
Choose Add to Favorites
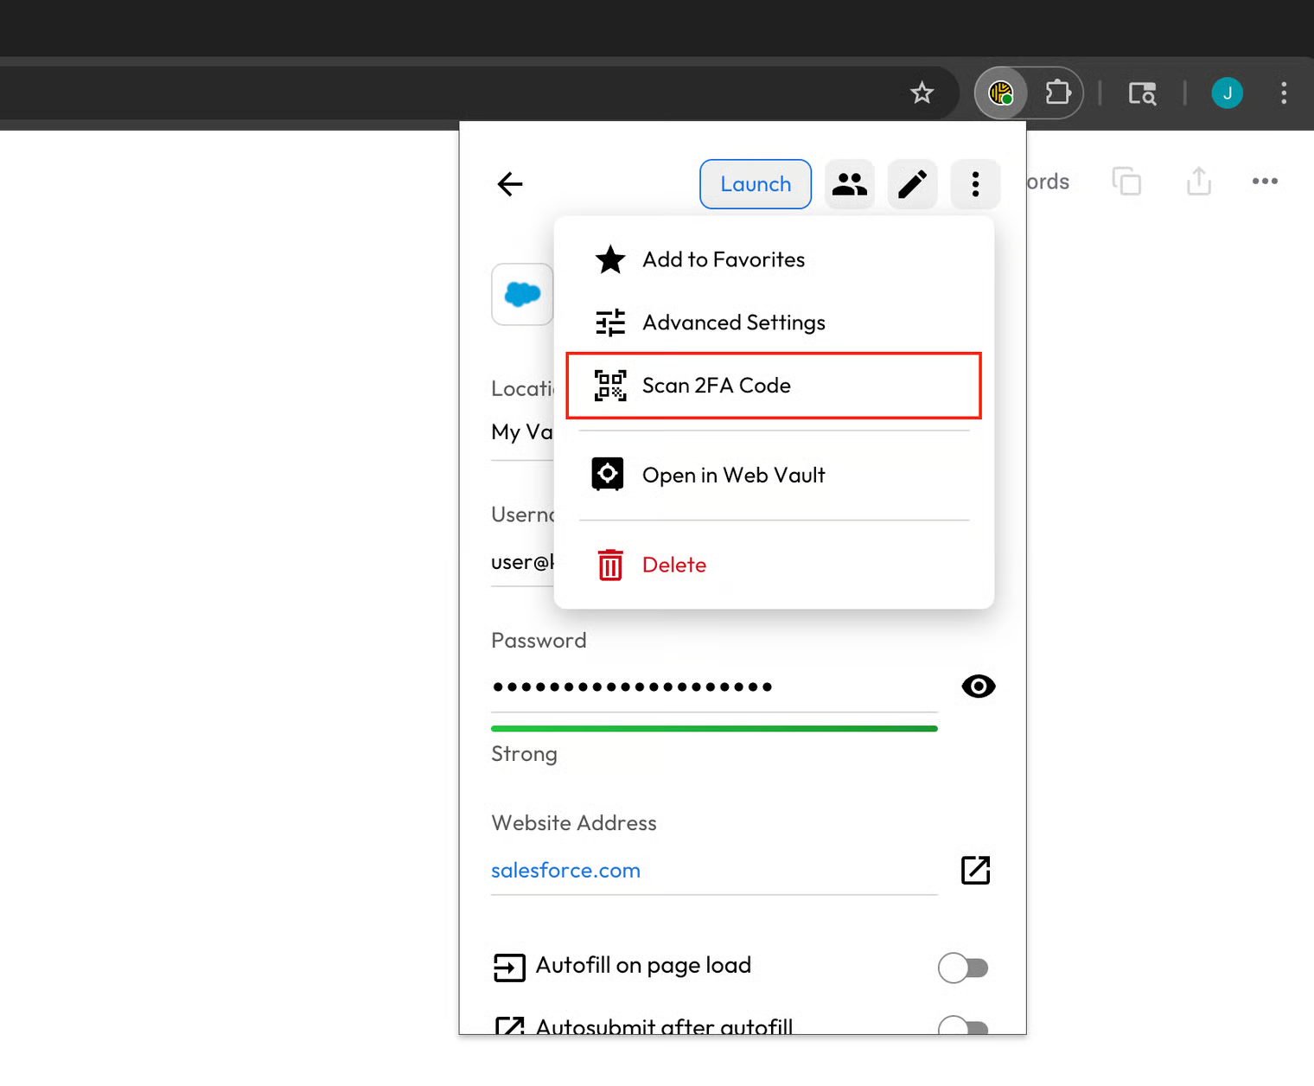click(x=723, y=259)
